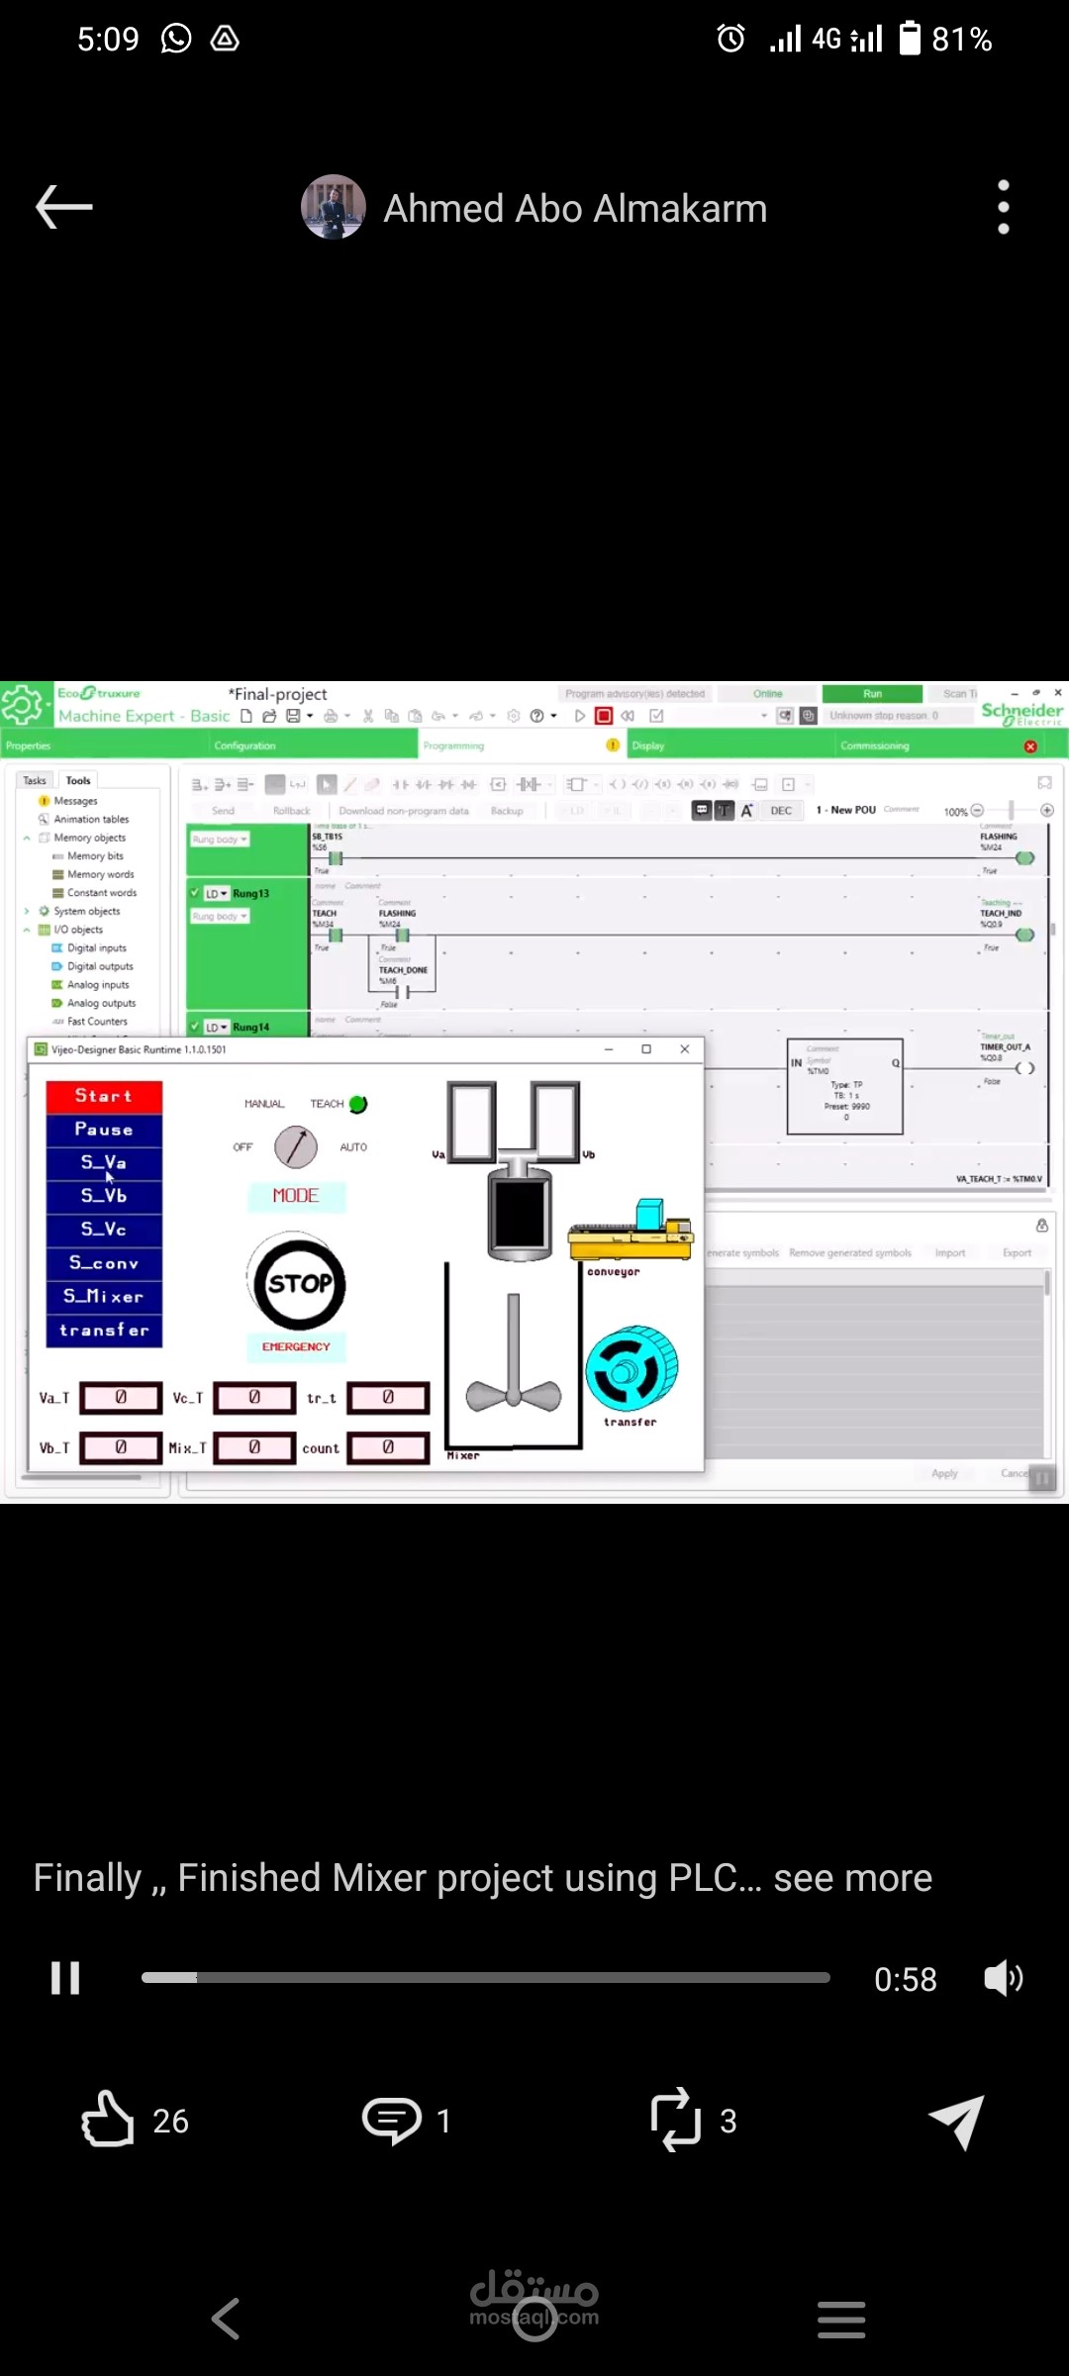This screenshot has width=1069, height=2376.
Task: Switch to the Tasks panel tab
Action: point(35,780)
